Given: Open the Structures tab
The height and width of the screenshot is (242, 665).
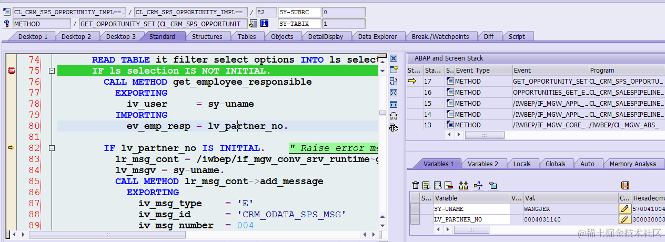Looking at the screenshot, I should click(207, 36).
